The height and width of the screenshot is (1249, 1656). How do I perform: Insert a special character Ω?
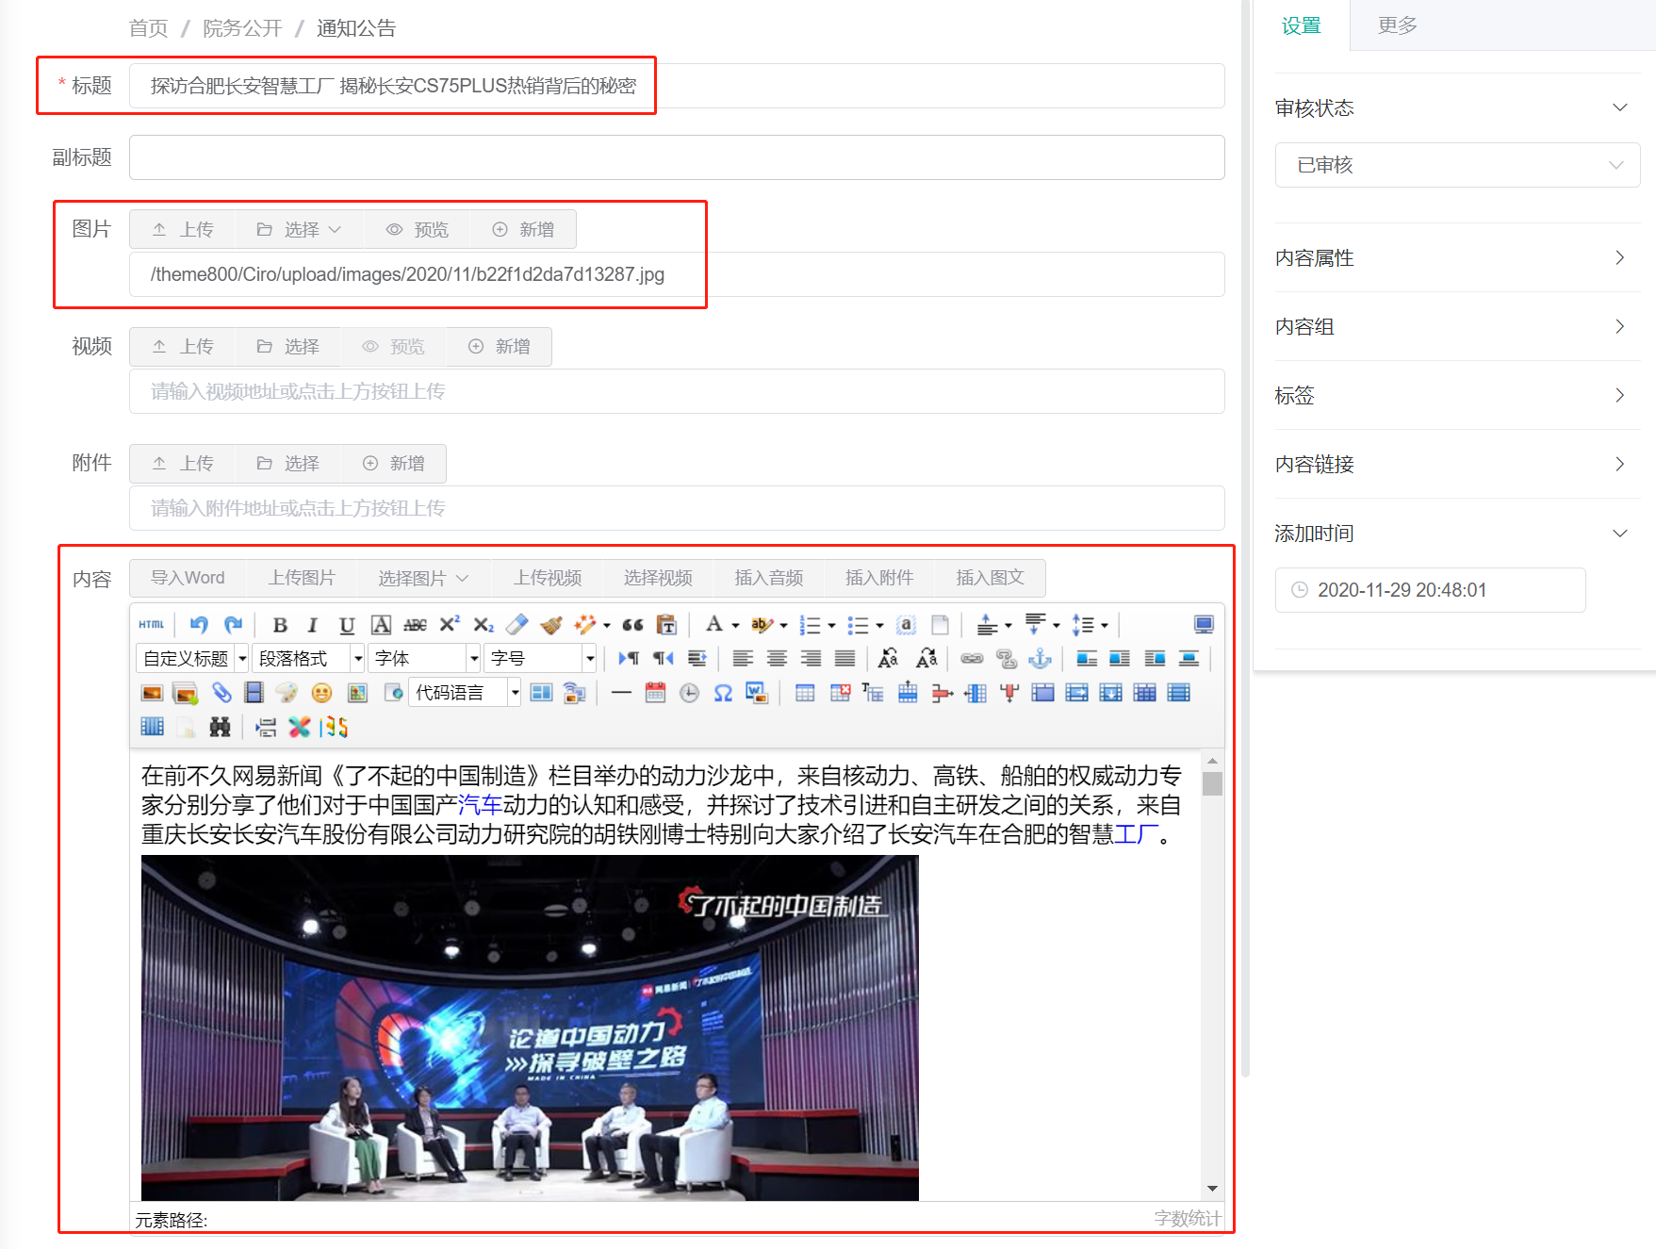coord(722,693)
